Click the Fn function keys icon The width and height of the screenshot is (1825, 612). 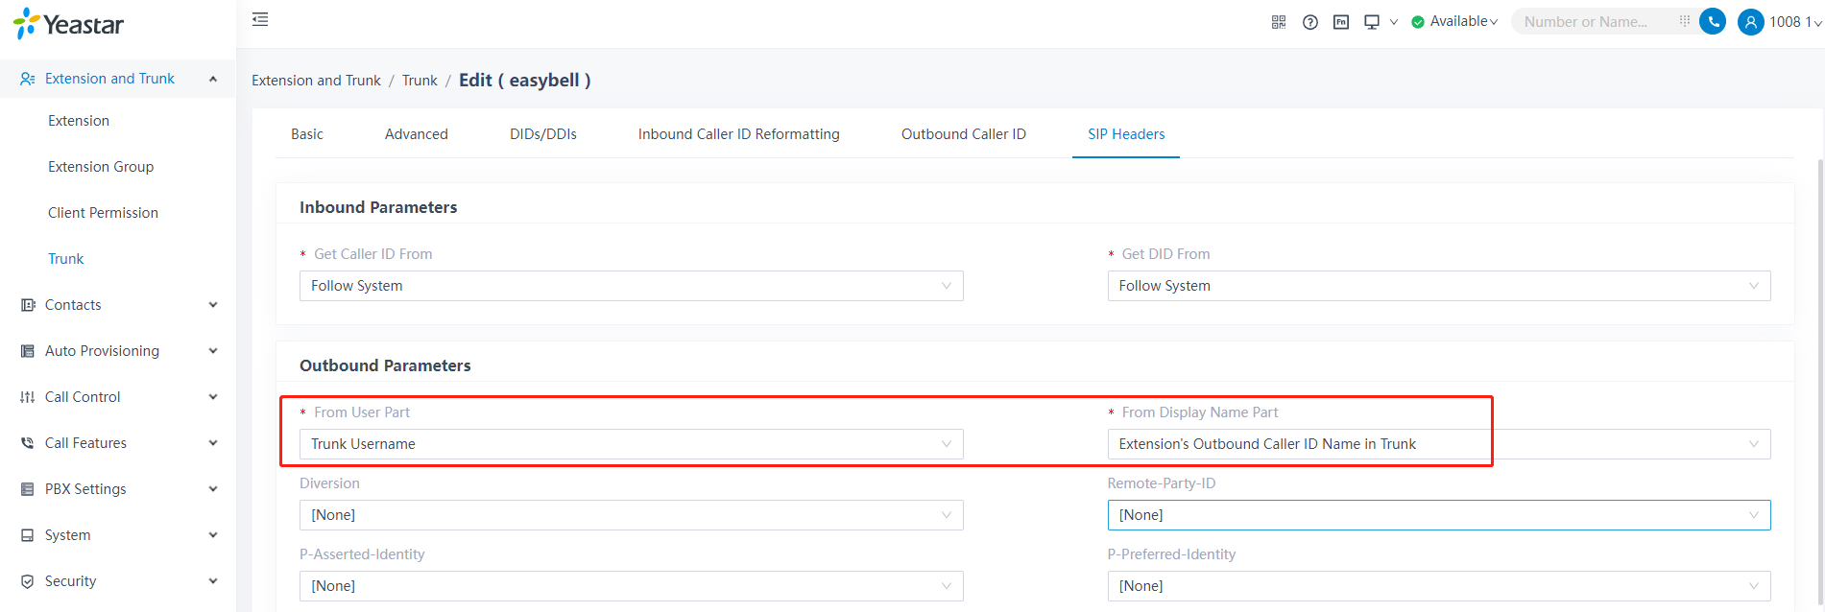(1341, 22)
